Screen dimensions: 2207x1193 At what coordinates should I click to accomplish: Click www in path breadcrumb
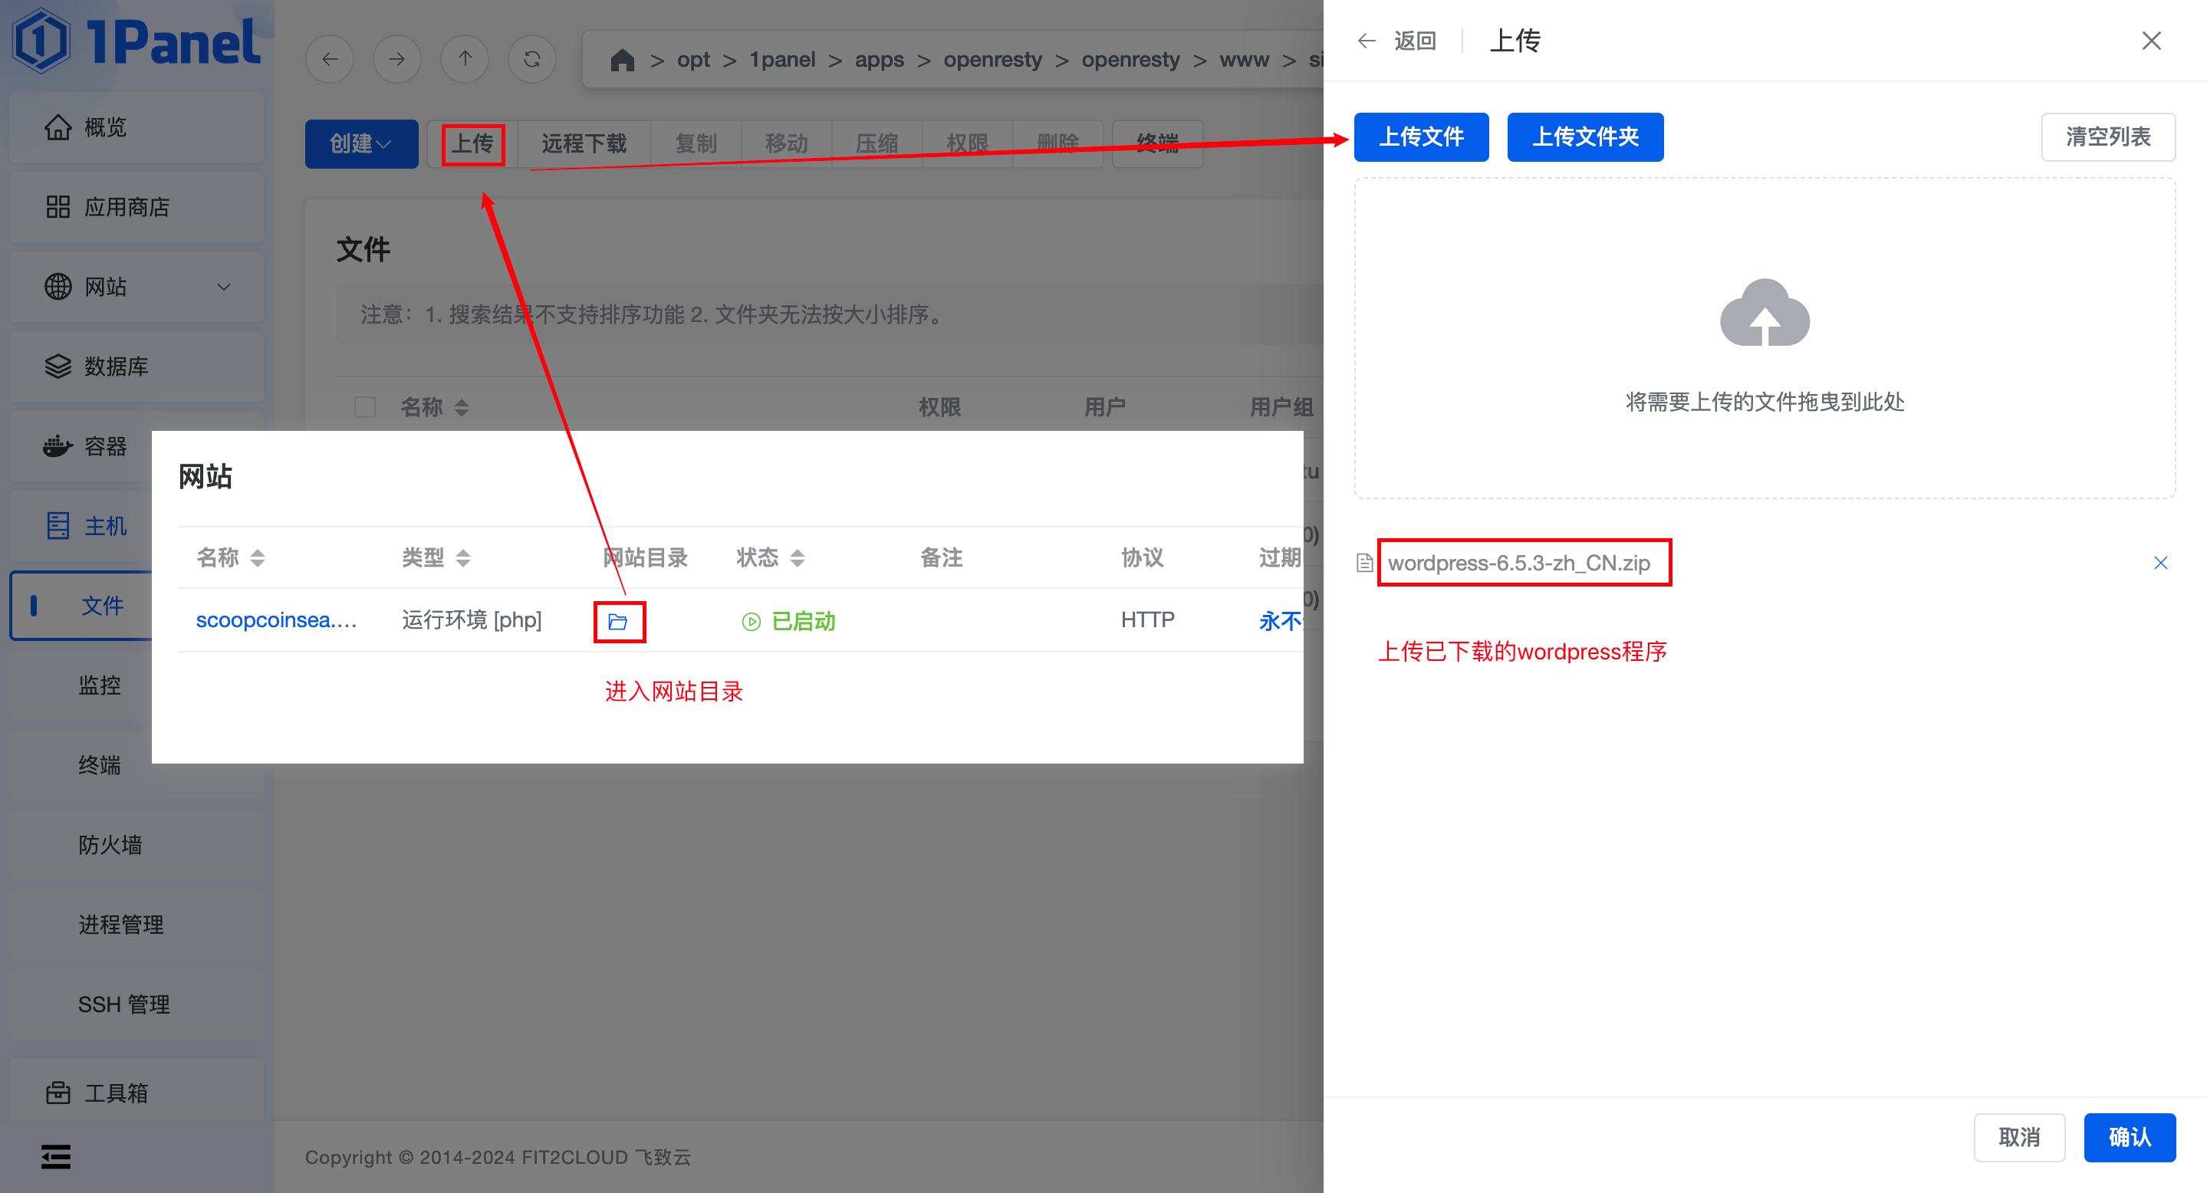coord(1244,60)
